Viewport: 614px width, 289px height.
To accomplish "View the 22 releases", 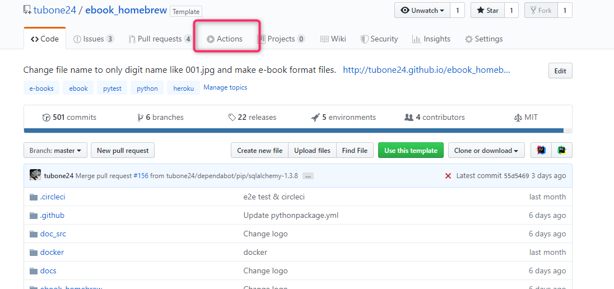I will [x=252, y=117].
